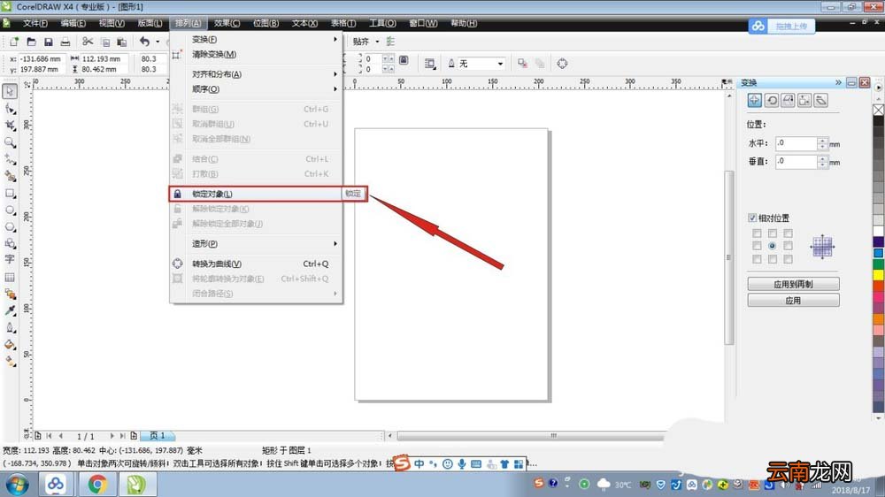Click the Skew icon in Transform panel
Viewport: 885px width, 497px height.
[x=821, y=101]
